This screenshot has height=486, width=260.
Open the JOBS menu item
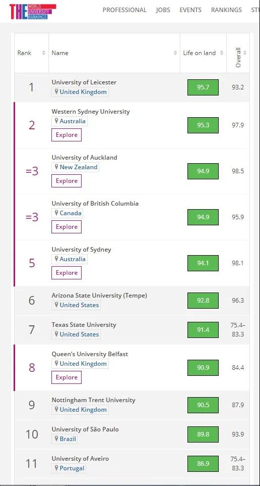[163, 10]
